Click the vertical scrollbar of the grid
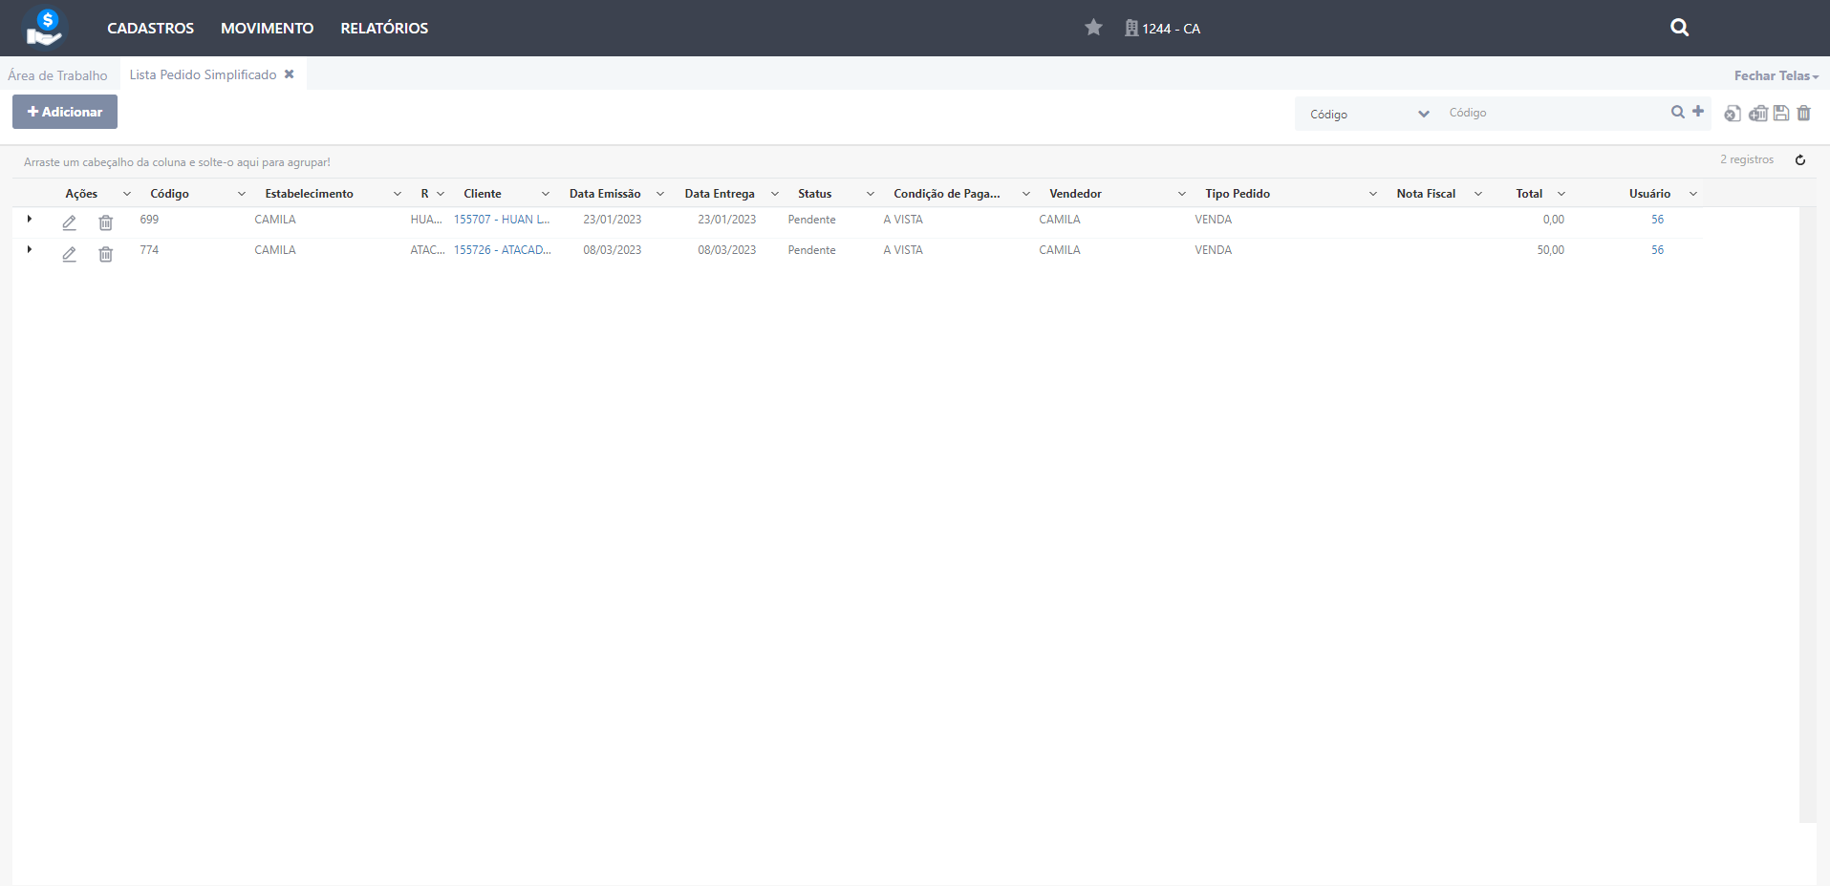Image resolution: width=1830 pixels, height=886 pixels. pyautogui.click(x=1807, y=516)
